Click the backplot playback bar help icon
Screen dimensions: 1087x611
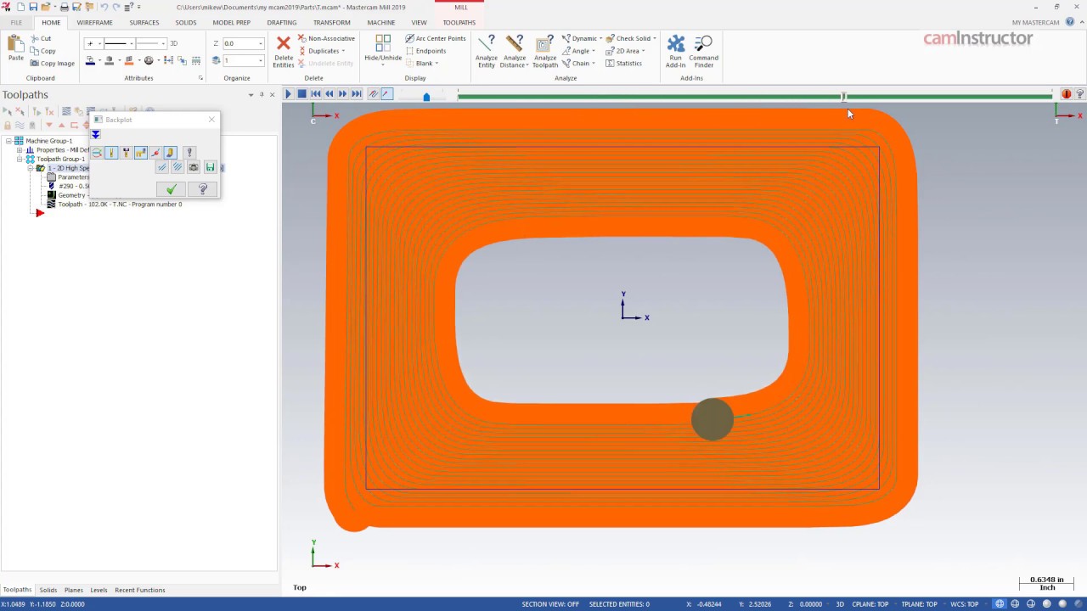(1080, 94)
